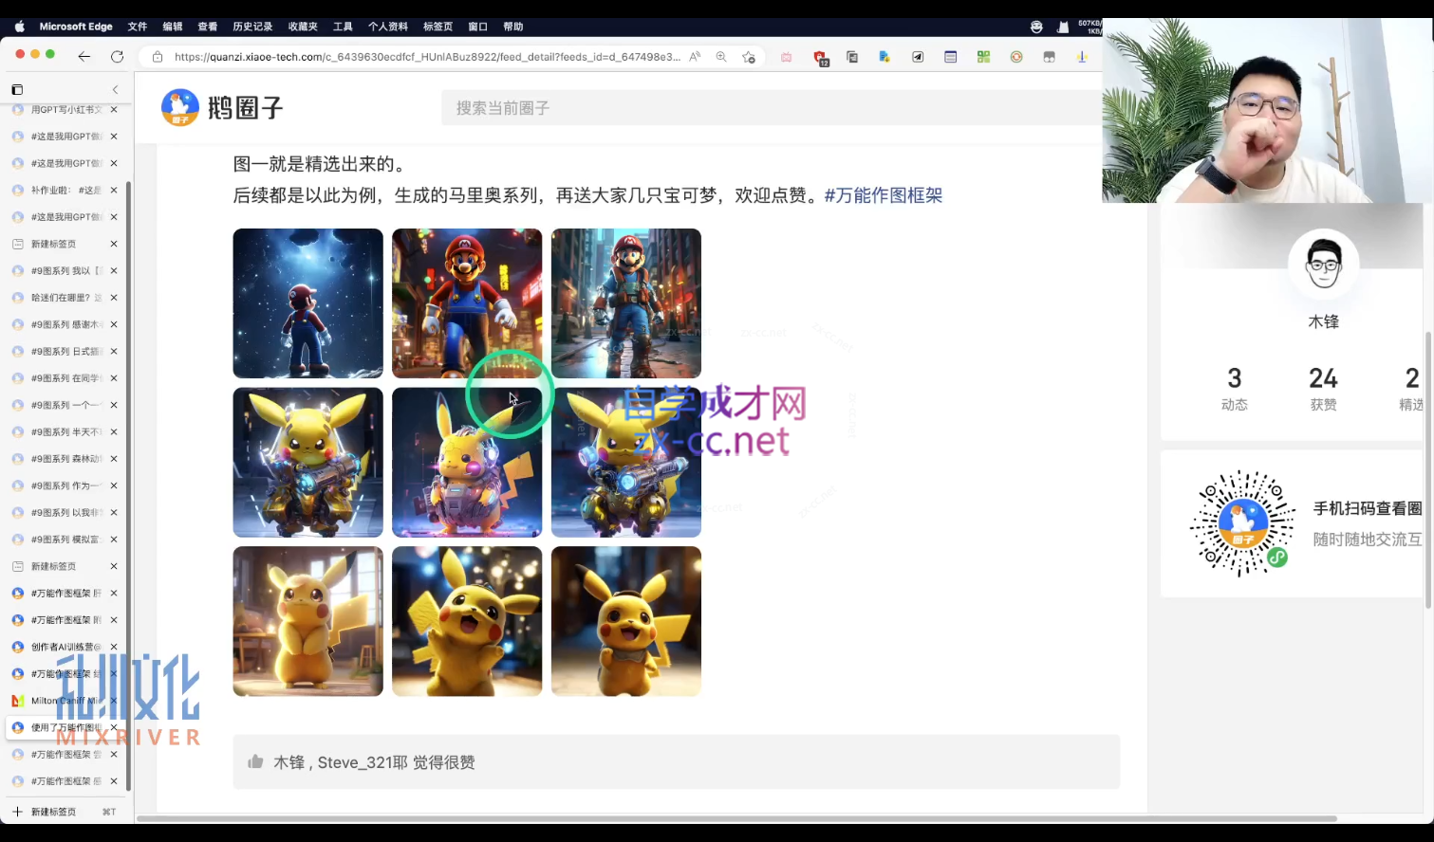Click the orange circular refresh extension icon
This screenshot has width=1434, height=842.
click(x=1016, y=57)
